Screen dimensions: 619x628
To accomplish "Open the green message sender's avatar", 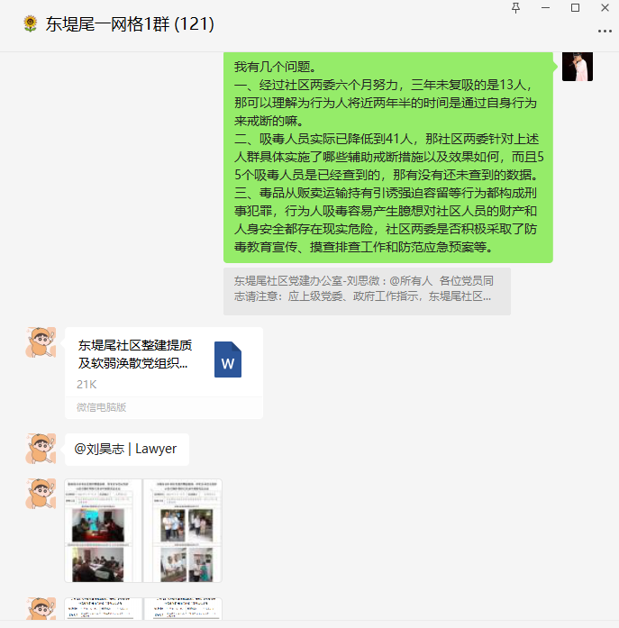I will pos(578,67).
